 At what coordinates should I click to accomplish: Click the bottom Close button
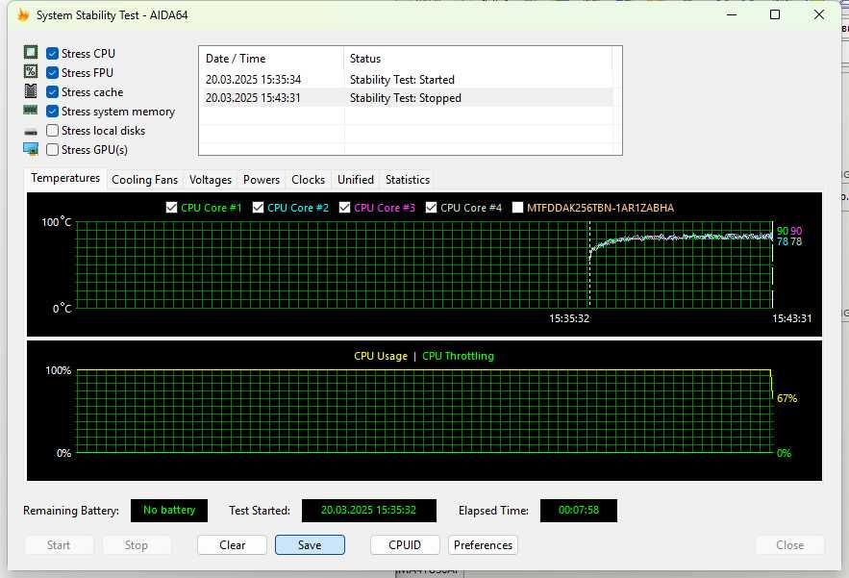click(x=790, y=545)
